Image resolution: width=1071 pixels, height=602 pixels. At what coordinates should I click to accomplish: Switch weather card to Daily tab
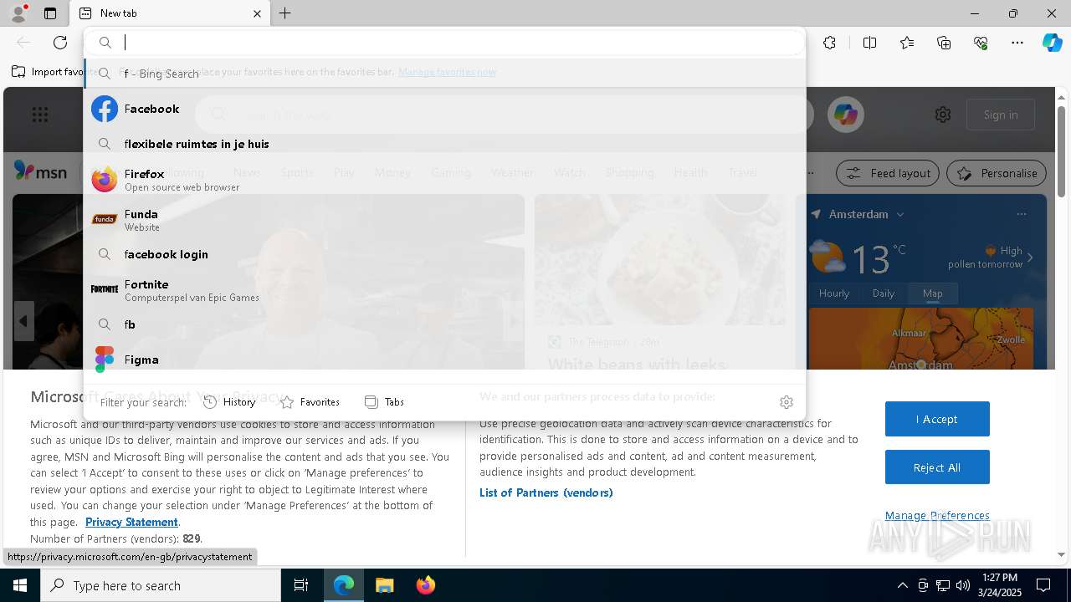point(884,293)
